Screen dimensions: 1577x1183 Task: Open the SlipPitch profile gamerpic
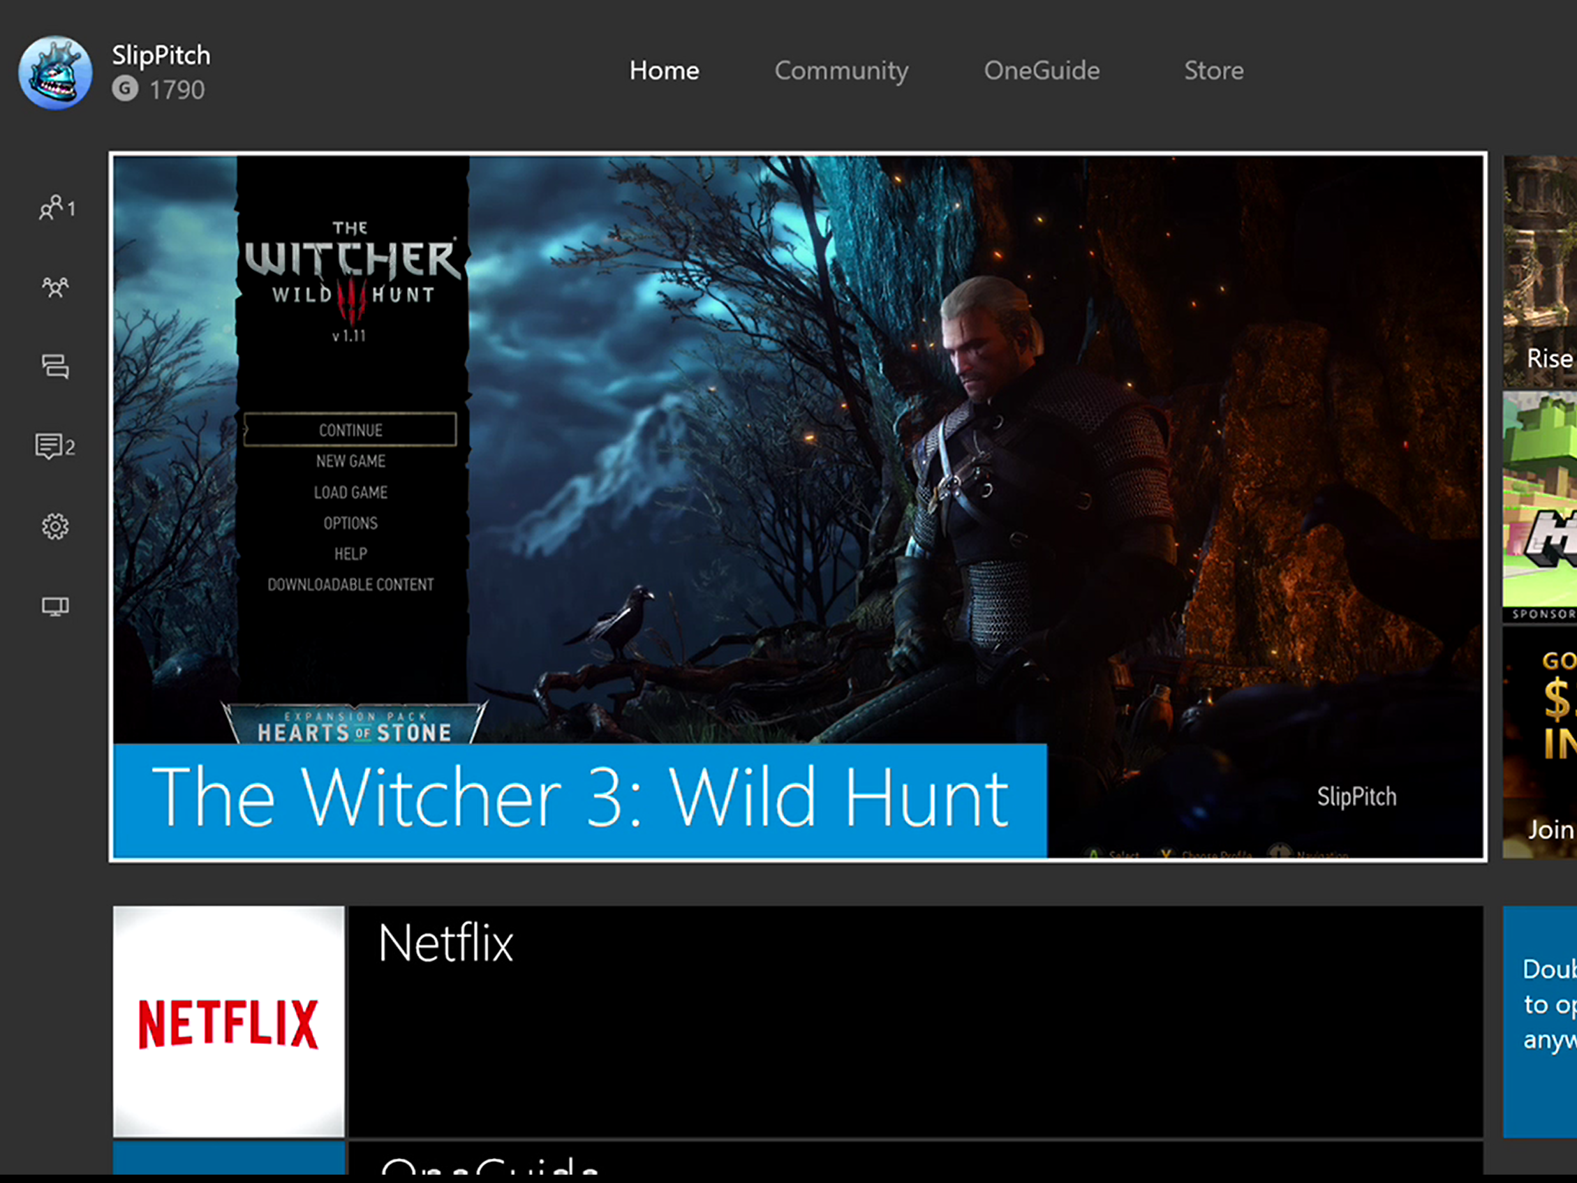click(x=56, y=72)
